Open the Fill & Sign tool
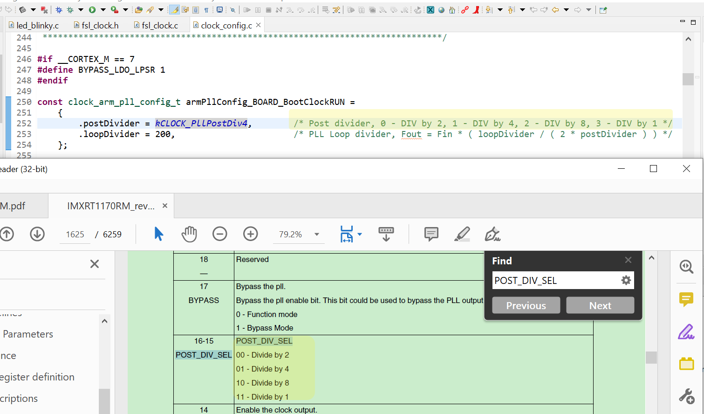 tap(492, 234)
